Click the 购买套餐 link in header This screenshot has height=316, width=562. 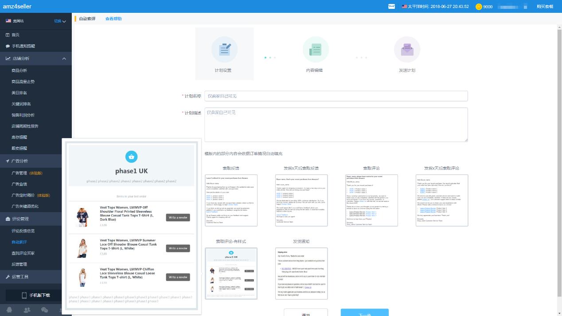(x=545, y=7)
